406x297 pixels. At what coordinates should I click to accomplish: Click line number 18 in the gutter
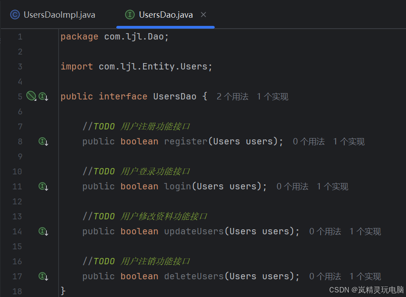(x=17, y=291)
